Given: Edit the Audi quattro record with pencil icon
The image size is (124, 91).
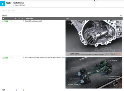Looking at the screenshot, I should pos(9,57).
